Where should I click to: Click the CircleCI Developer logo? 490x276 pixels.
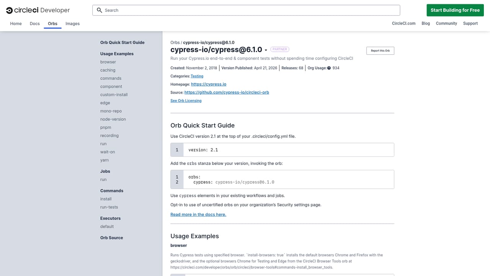tap(38, 10)
